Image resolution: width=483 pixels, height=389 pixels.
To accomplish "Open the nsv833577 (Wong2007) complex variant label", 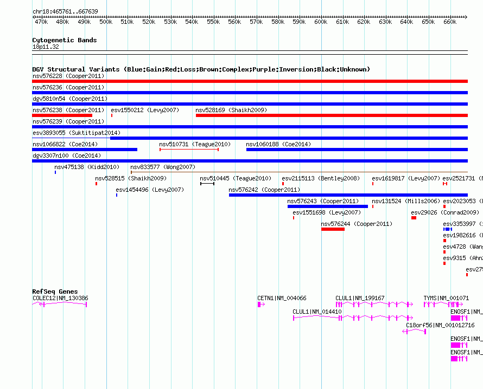I will (163, 167).
